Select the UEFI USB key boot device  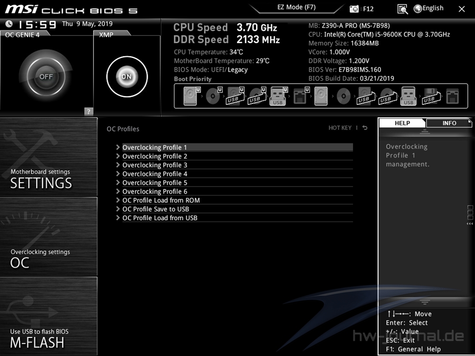pos(279,96)
